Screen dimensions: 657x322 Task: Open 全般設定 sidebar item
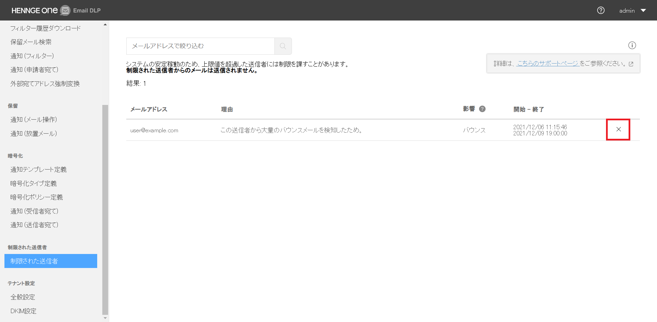pos(23,297)
